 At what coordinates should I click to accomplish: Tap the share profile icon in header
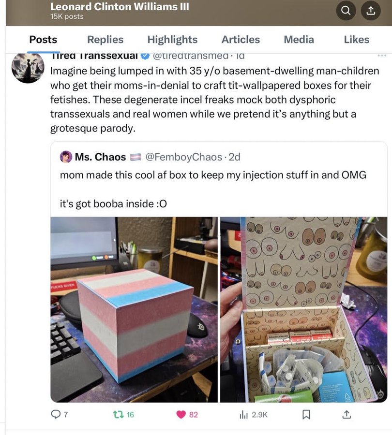coord(371,11)
